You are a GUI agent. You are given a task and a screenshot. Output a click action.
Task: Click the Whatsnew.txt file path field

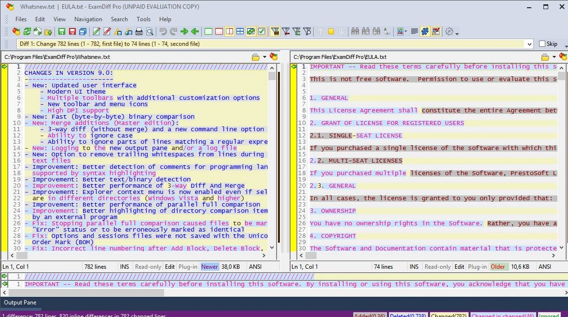click(125, 57)
